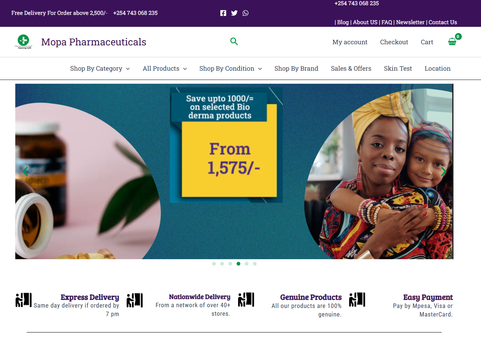
Task: Select the last carousel dot
Action: coord(255,264)
